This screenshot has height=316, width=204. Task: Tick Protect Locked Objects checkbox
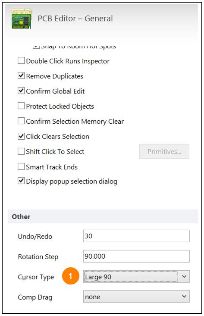tap(21, 106)
